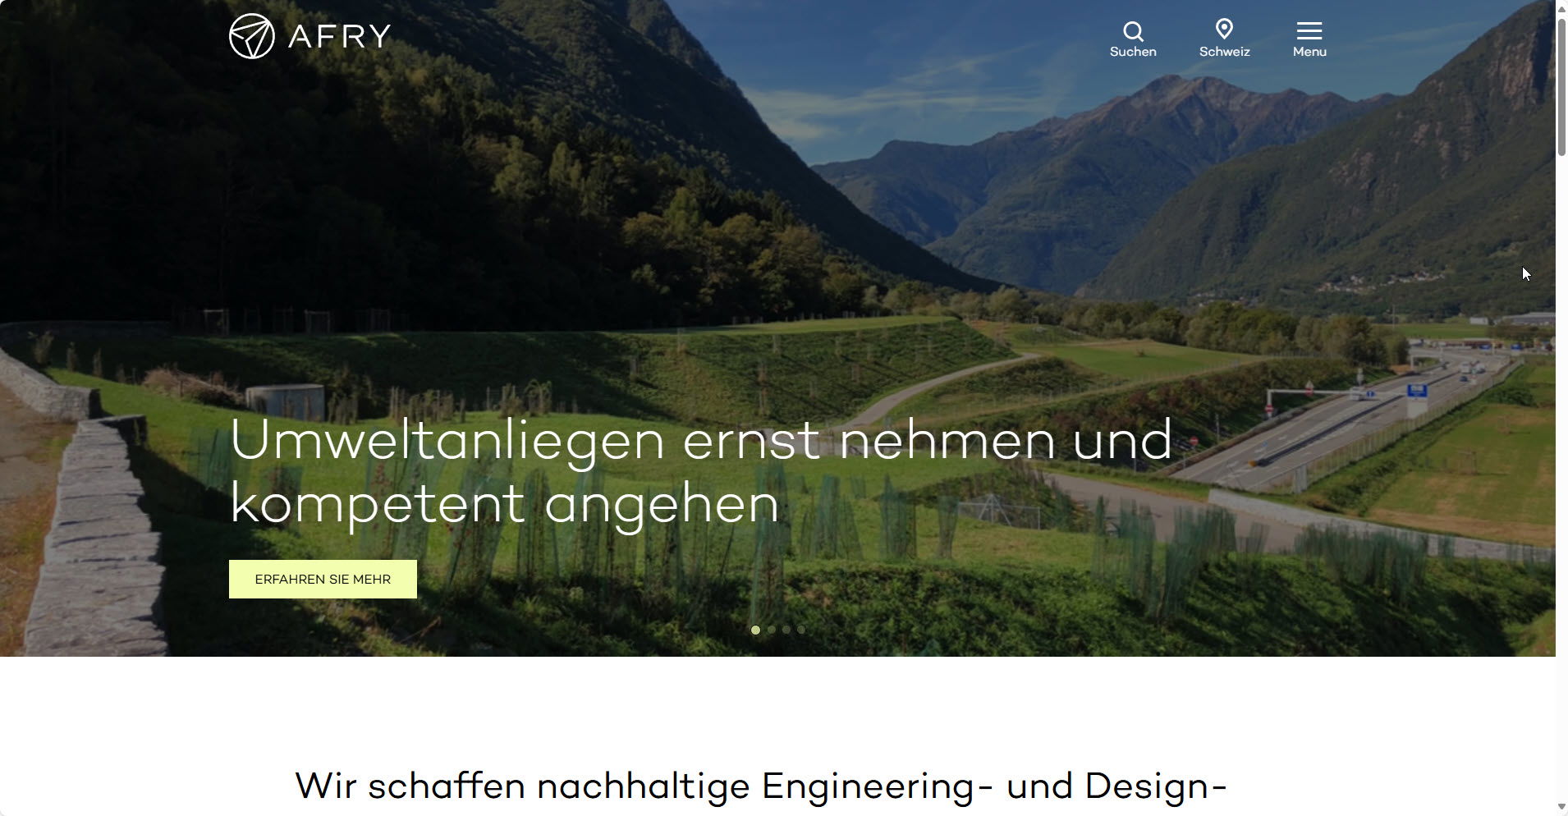The image size is (1568, 816).
Task: Click the Wir schaffen nachhaltige Engineering heading
Action: tap(761, 786)
